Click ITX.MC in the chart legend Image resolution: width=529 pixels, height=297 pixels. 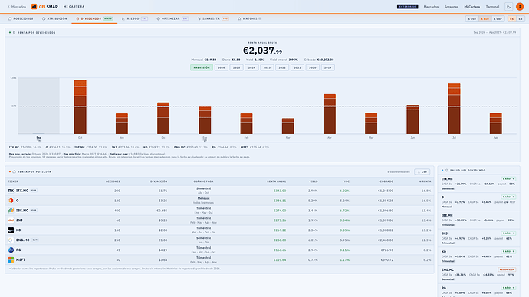(x=25, y=147)
